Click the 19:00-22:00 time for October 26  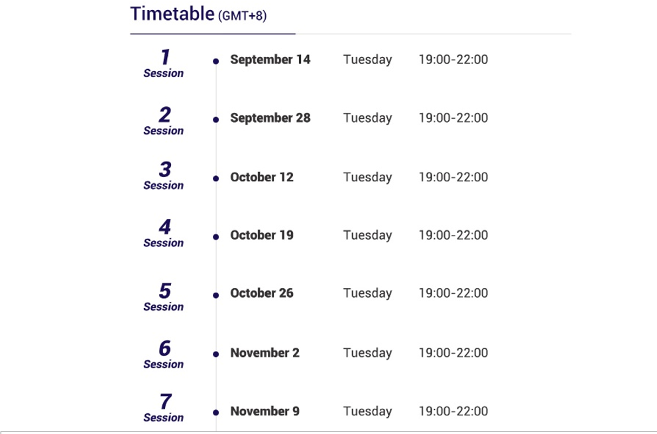click(x=453, y=293)
